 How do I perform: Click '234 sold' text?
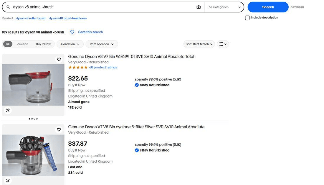(x=75, y=173)
